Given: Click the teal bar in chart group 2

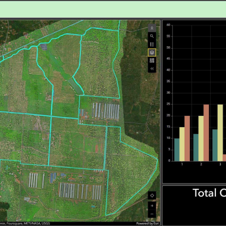Looking at the screenshot, I should coord(196,147).
